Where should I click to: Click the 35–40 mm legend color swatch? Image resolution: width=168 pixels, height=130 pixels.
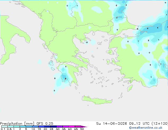coord(66,127)
